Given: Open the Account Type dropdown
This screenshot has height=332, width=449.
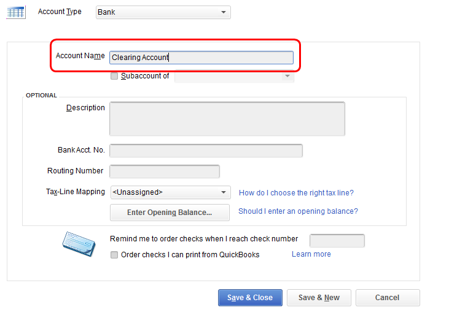Looking at the screenshot, I should [163, 12].
